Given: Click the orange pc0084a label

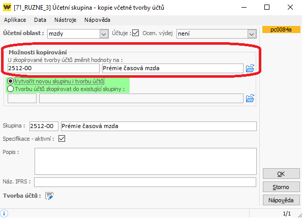Looking at the screenshot, I should (281, 29).
